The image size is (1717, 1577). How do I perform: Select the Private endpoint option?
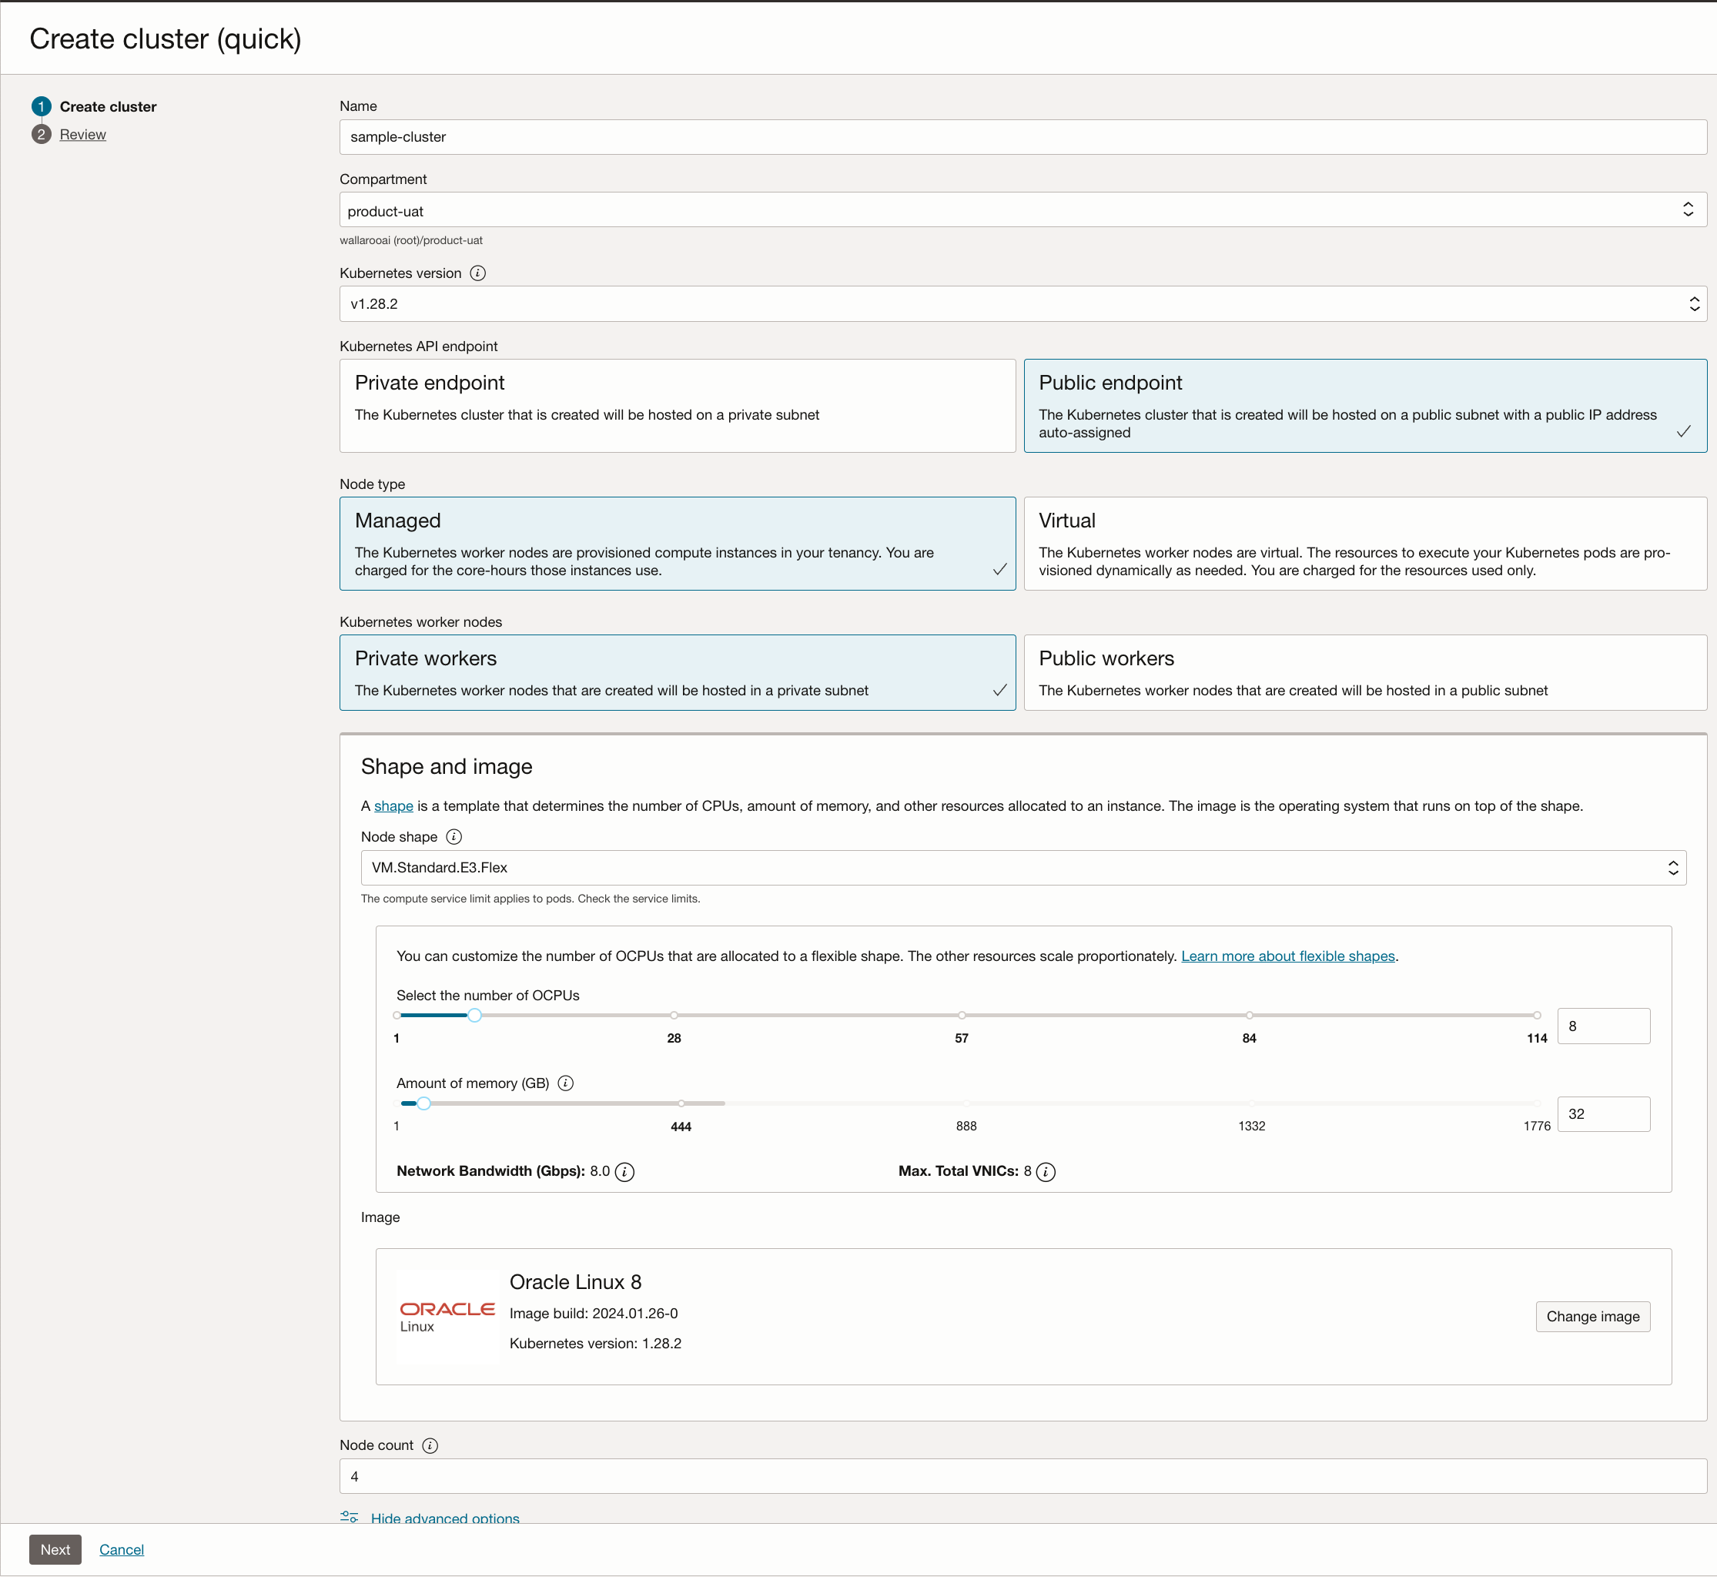pos(678,405)
